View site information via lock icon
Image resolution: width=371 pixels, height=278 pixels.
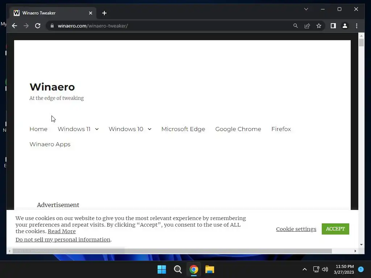(52, 26)
